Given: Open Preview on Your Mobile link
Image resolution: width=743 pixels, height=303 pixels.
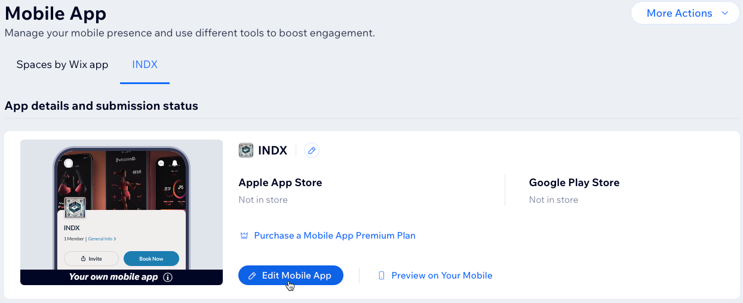Looking at the screenshot, I should [441, 276].
